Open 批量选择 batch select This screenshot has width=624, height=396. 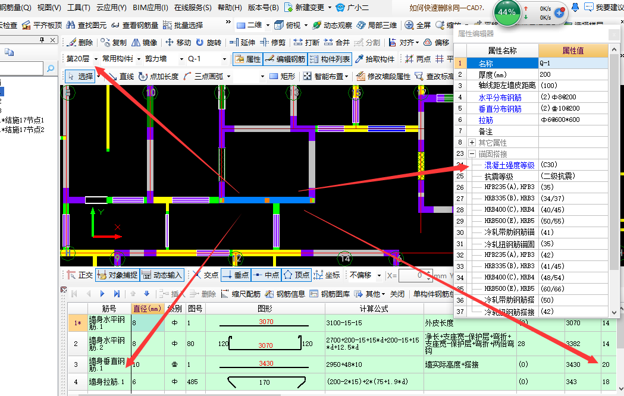183,25
